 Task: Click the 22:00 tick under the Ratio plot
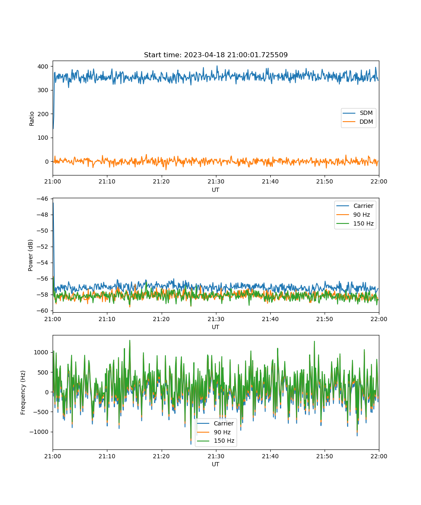click(x=379, y=182)
